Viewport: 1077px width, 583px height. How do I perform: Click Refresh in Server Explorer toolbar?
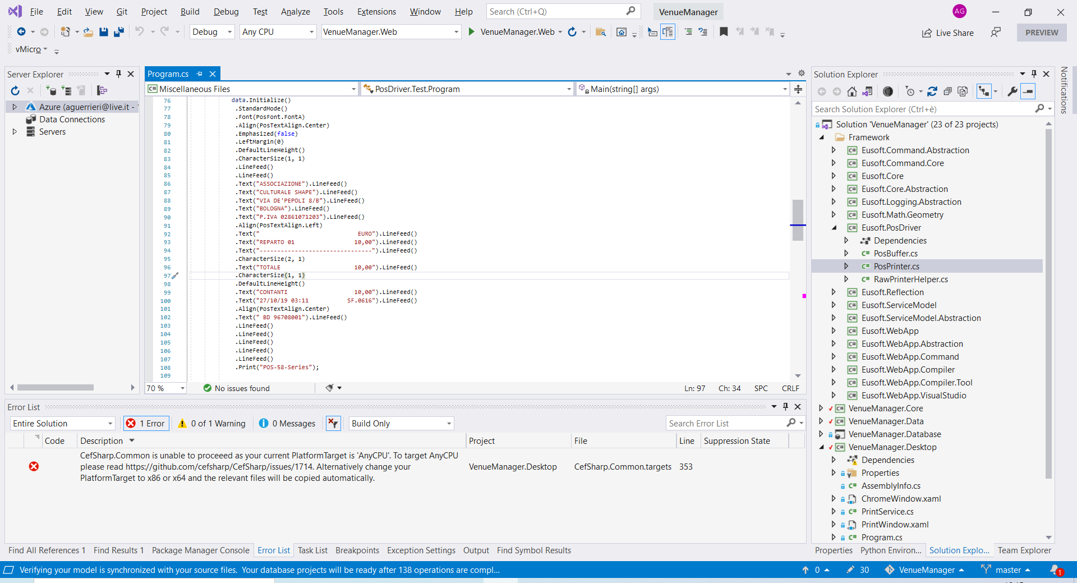click(x=15, y=90)
